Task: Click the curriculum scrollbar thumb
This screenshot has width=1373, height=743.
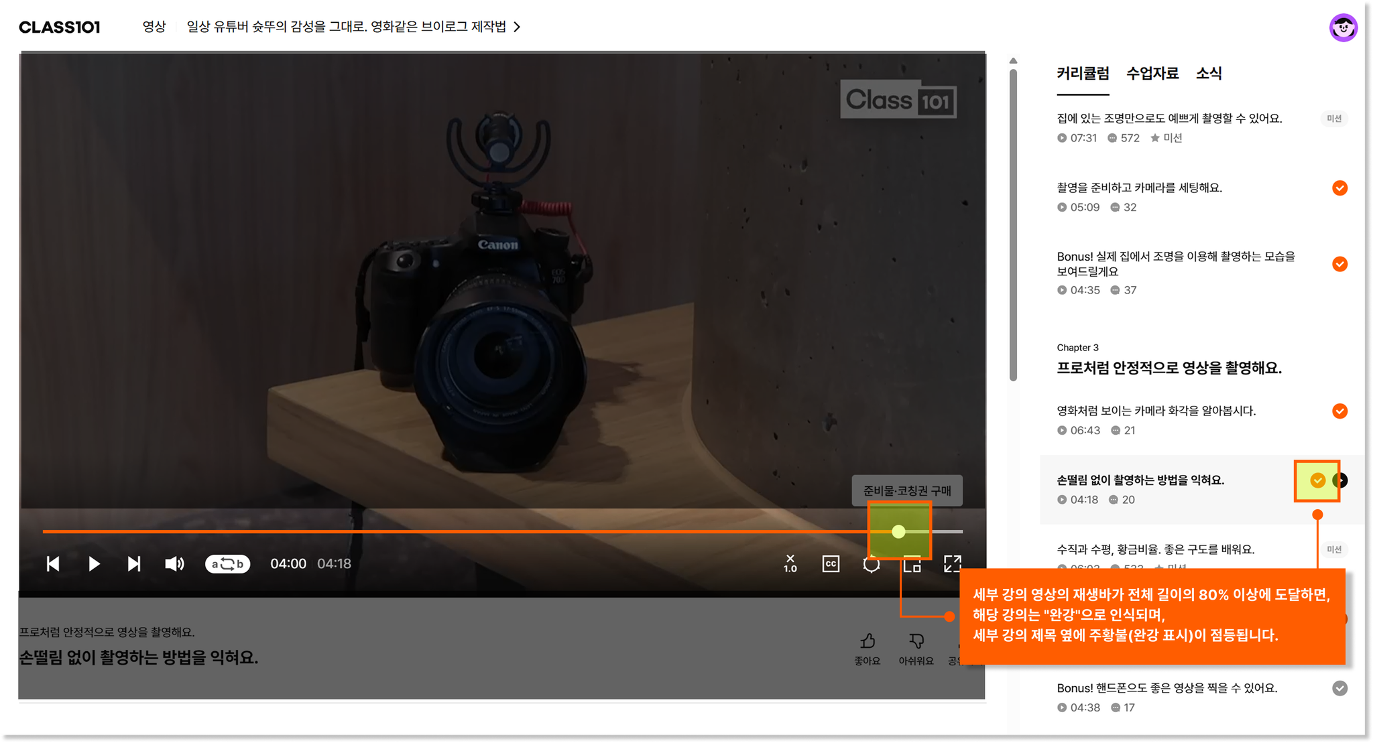Action: pos(1013,225)
